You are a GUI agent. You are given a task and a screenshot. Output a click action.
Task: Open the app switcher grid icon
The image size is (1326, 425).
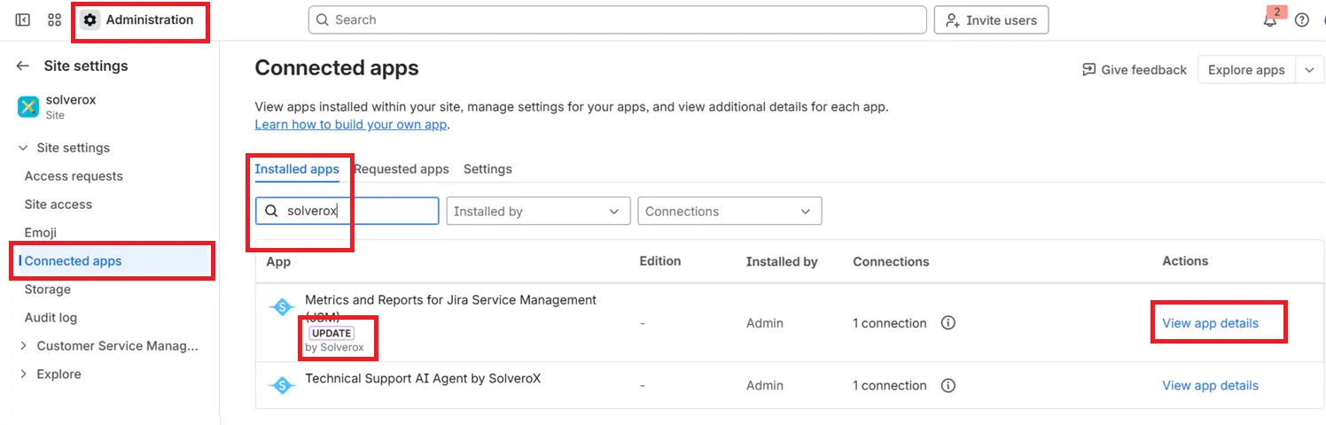[54, 19]
